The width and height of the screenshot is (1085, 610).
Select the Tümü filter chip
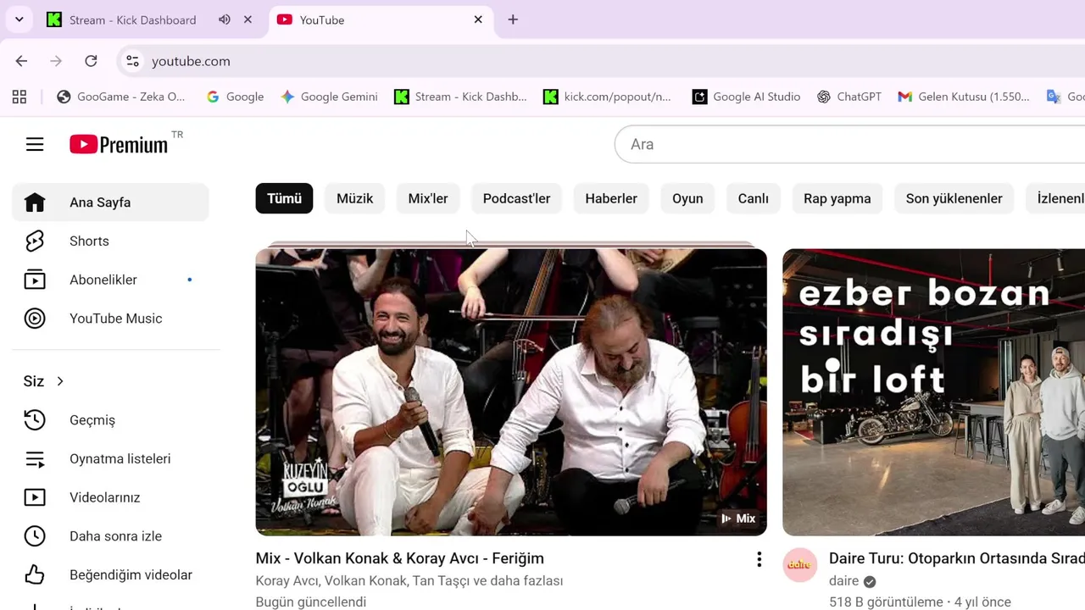pos(284,198)
